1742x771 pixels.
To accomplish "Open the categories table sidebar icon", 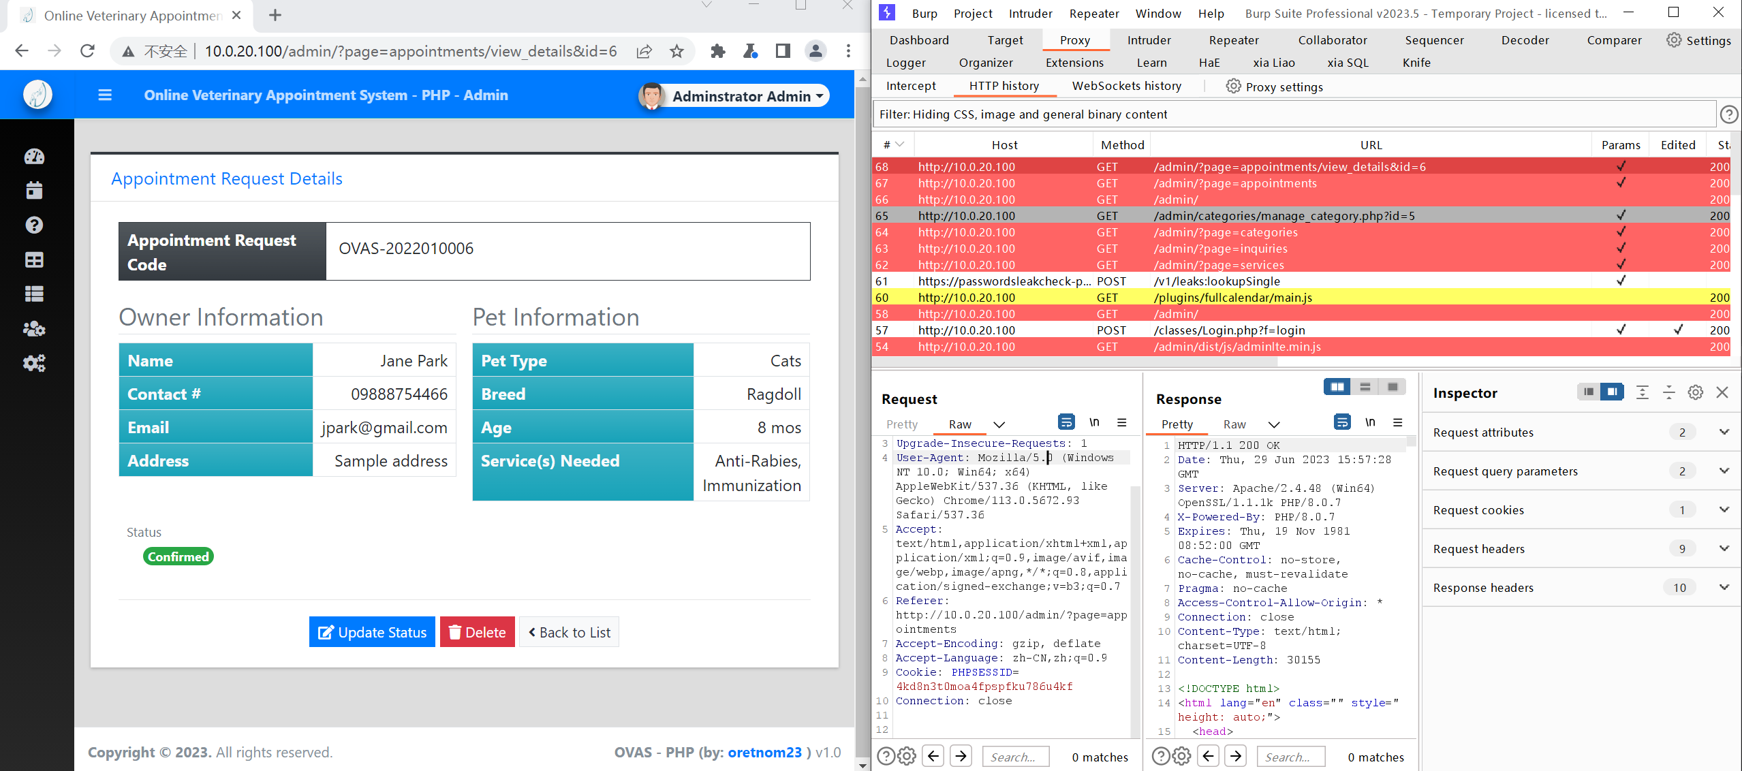I will (34, 260).
